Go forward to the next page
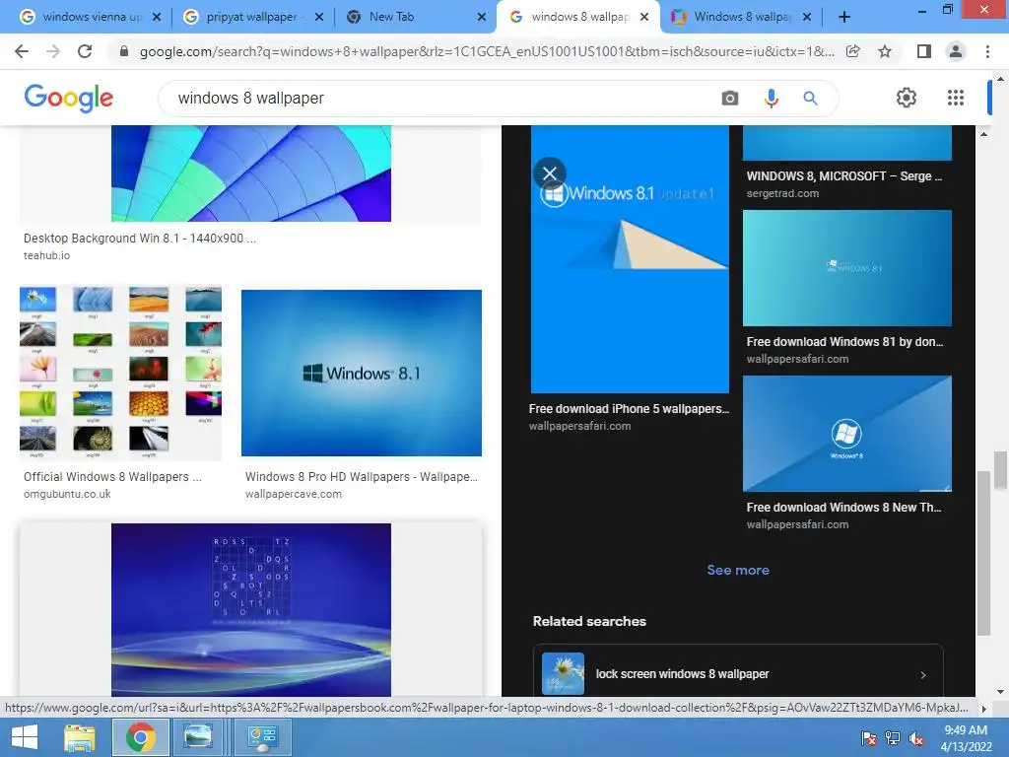Viewport: 1009px width, 757px height. tap(53, 51)
